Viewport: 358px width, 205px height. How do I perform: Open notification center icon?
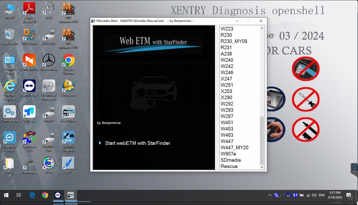(349, 195)
